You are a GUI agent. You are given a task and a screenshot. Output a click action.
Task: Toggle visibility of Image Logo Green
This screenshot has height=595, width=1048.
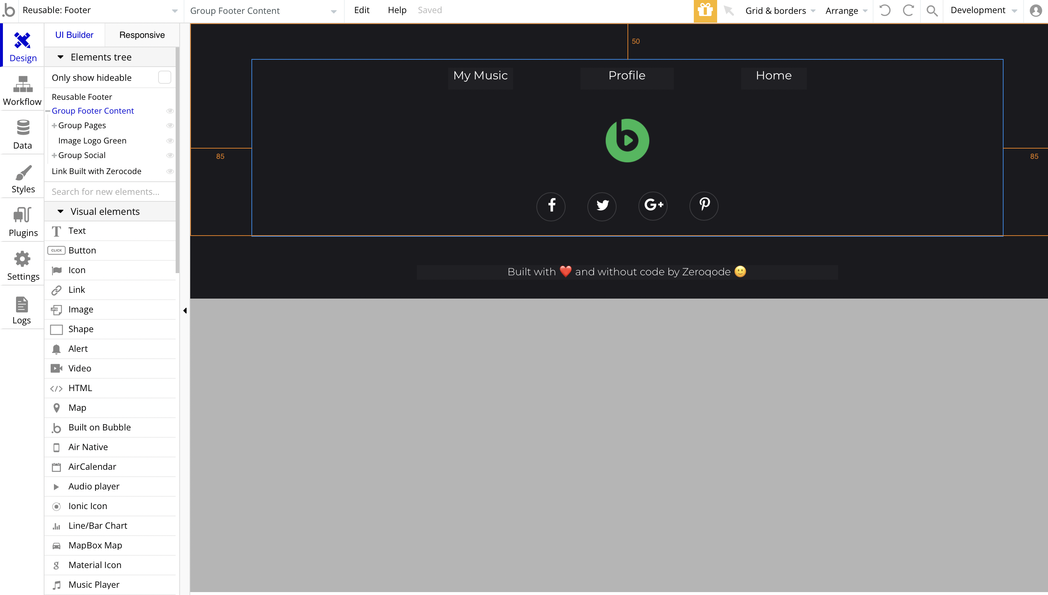click(170, 141)
